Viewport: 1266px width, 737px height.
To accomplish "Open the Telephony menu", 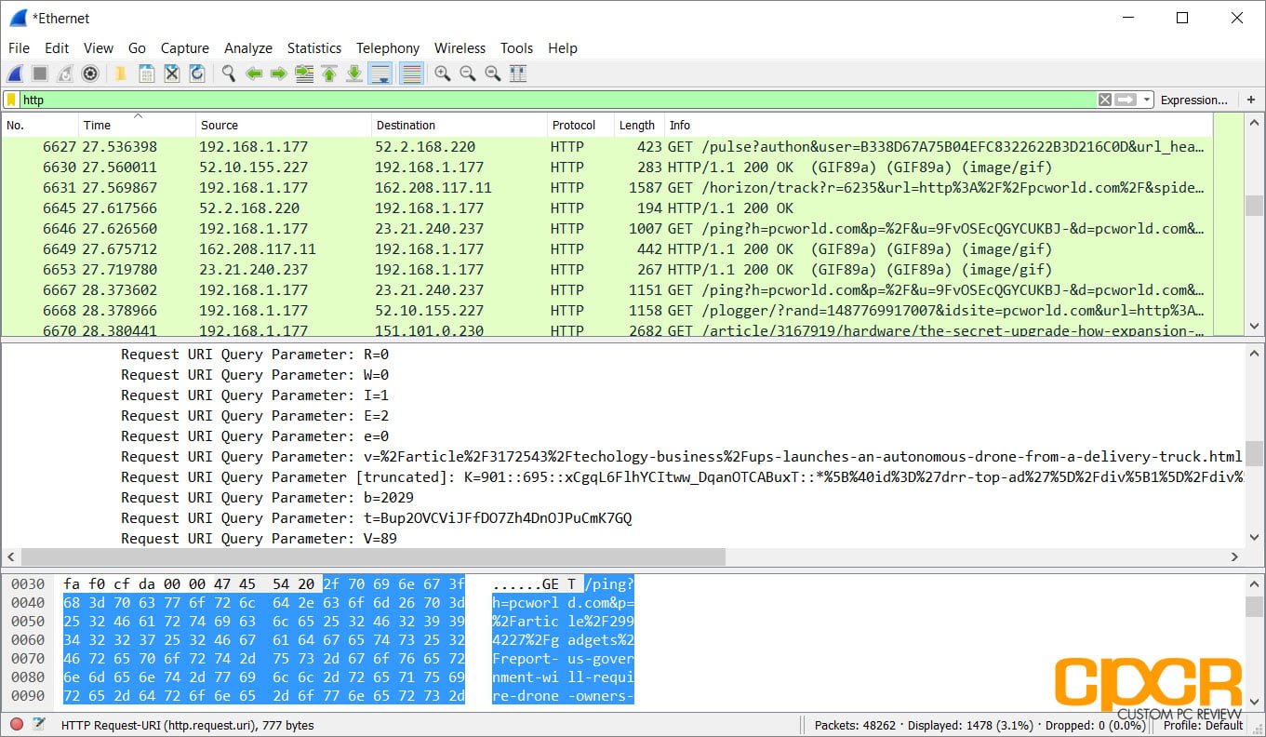I will tap(388, 47).
